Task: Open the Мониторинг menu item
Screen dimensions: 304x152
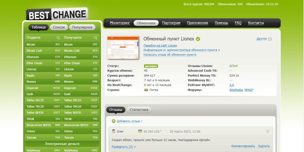Action: tap(120, 23)
